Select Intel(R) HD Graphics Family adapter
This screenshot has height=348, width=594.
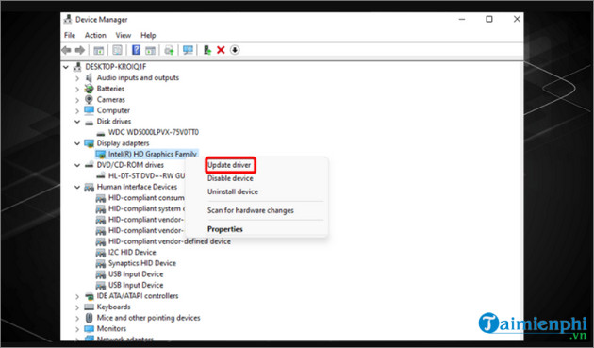point(153,154)
